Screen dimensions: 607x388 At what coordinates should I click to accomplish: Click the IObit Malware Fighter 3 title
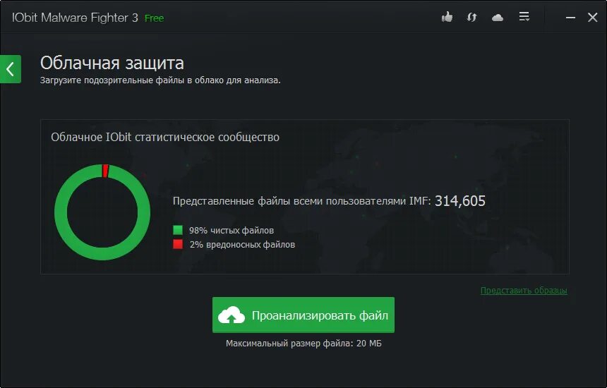(75, 18)
